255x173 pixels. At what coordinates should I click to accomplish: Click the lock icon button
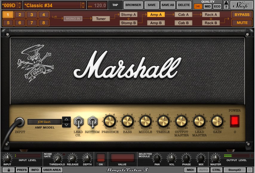tap(9, 170)
